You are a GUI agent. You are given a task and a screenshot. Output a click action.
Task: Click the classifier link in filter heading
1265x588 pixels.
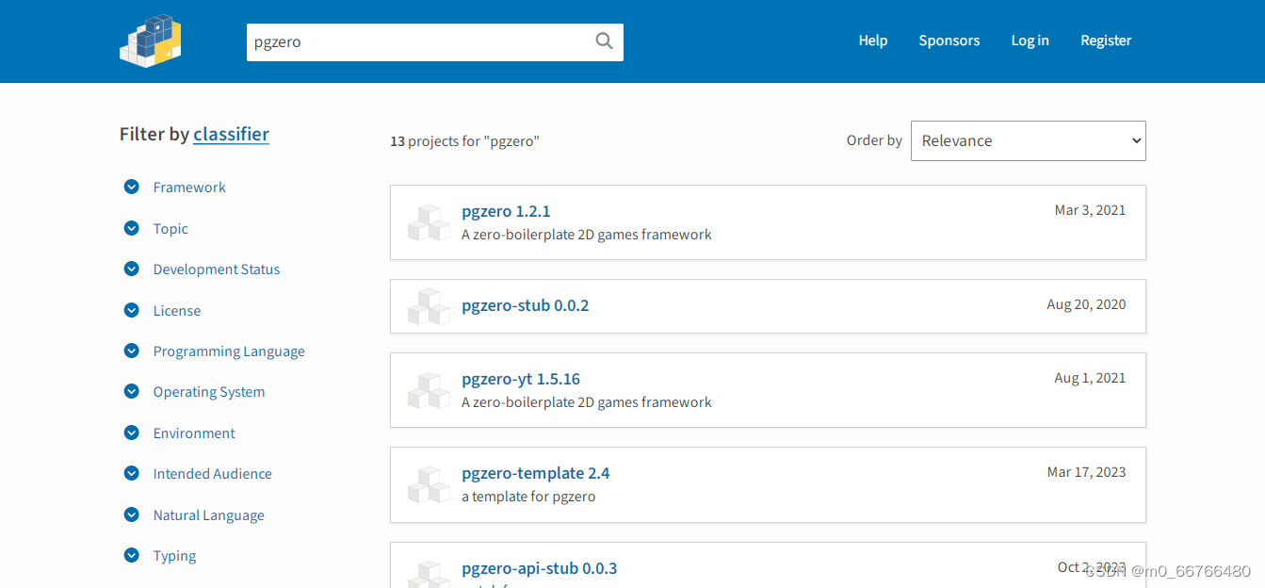coord(231,134)
